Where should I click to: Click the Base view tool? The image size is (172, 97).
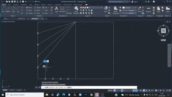click(x=168, y=9)
